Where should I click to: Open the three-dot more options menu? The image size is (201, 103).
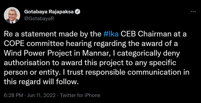coord(193,11)
